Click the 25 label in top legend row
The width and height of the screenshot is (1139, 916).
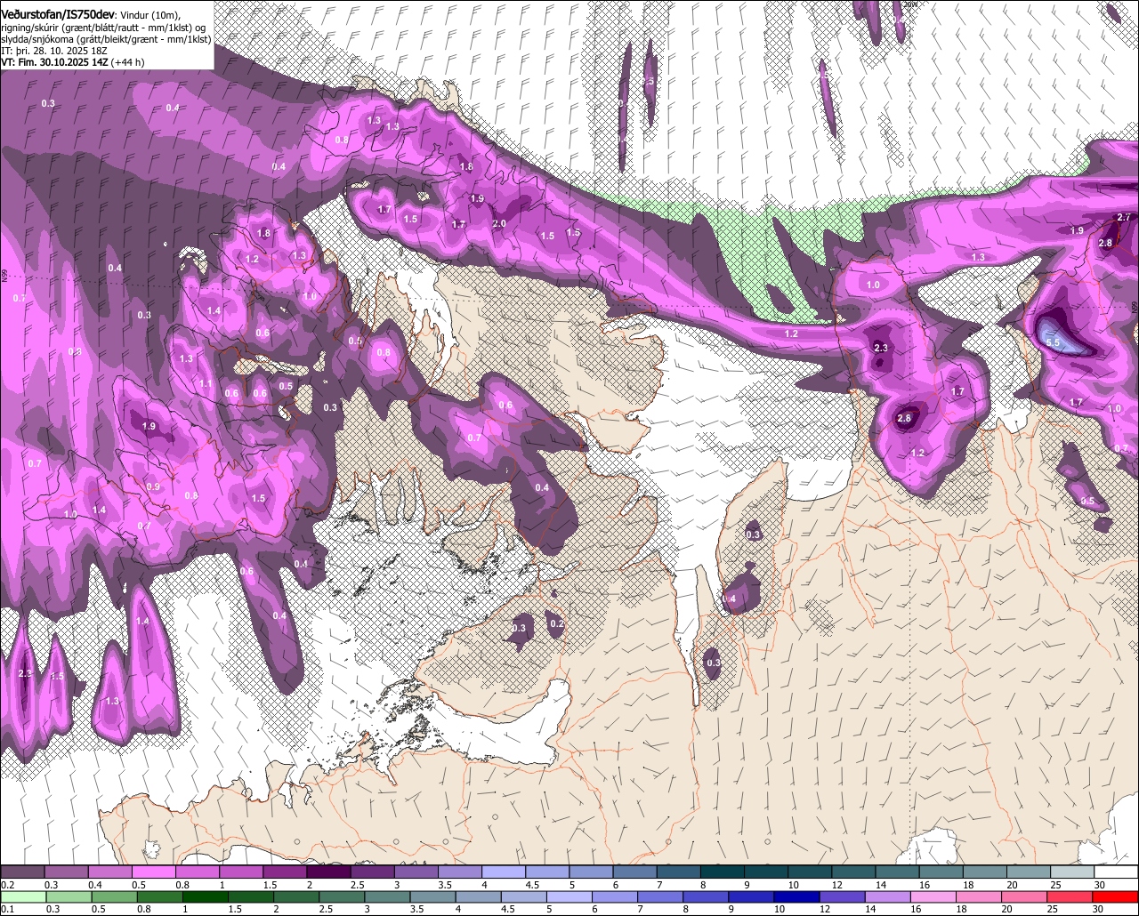tap(1055, 885)
